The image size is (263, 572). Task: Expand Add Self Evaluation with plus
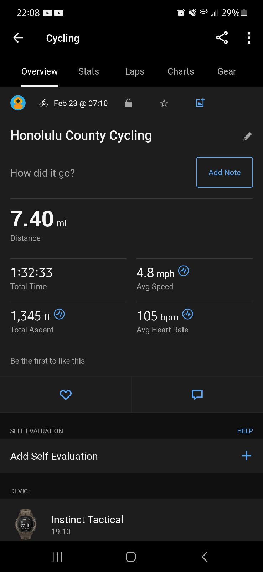pos(246,456)
